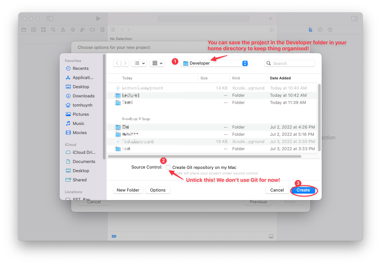Open the Issue navigator warning triangle icon
381x265 pixels.
coord(63,30)
